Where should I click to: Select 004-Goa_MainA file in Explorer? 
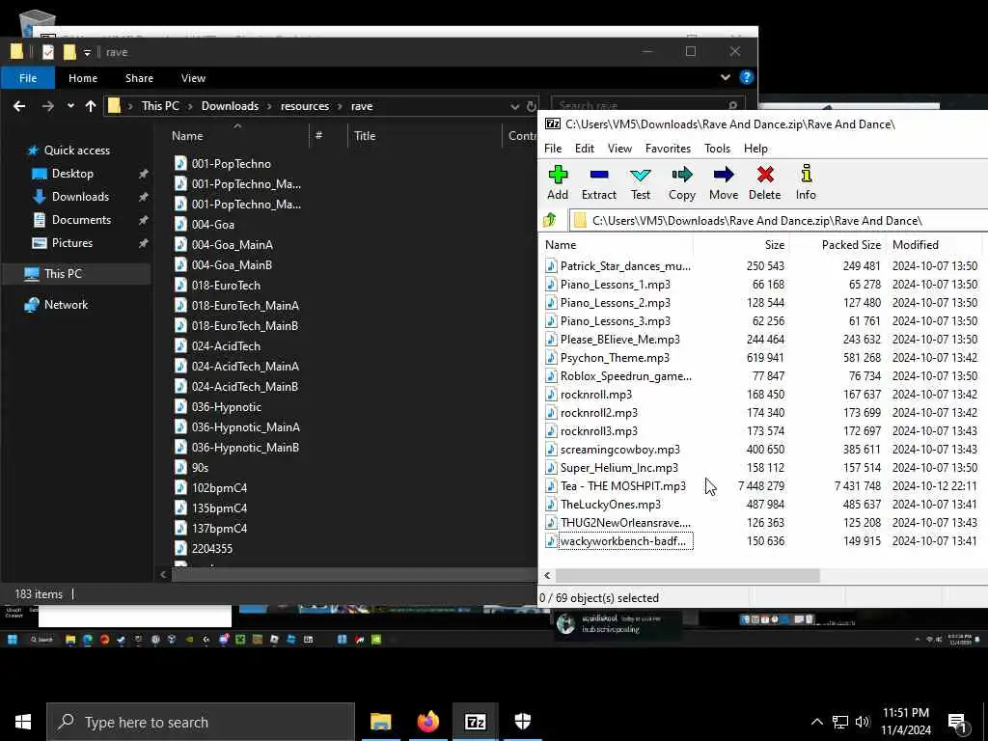pos(232,245)
